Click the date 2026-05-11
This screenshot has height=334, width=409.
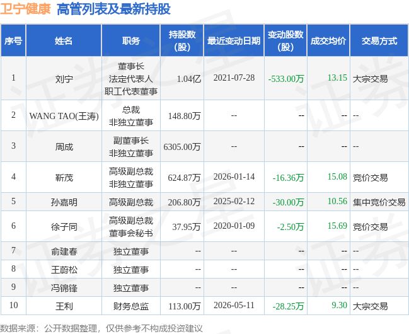coord(234,305)
